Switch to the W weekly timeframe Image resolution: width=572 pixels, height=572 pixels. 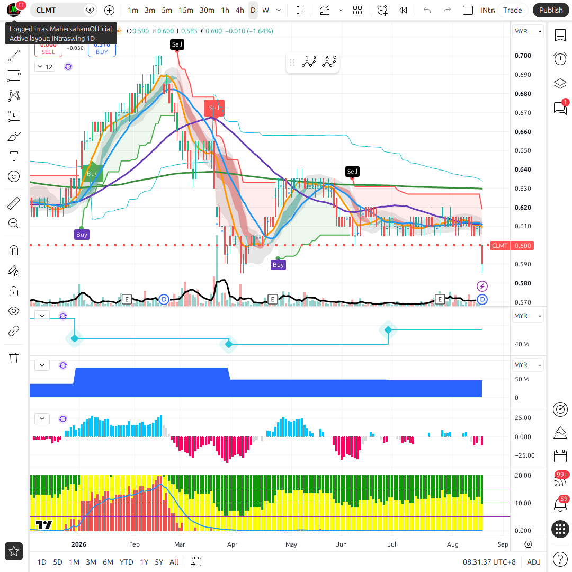265,10
